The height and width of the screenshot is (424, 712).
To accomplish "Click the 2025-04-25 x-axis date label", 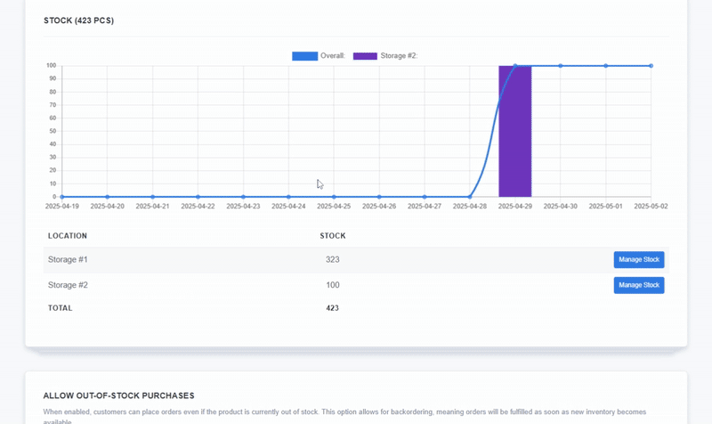I will coord(334,207).
